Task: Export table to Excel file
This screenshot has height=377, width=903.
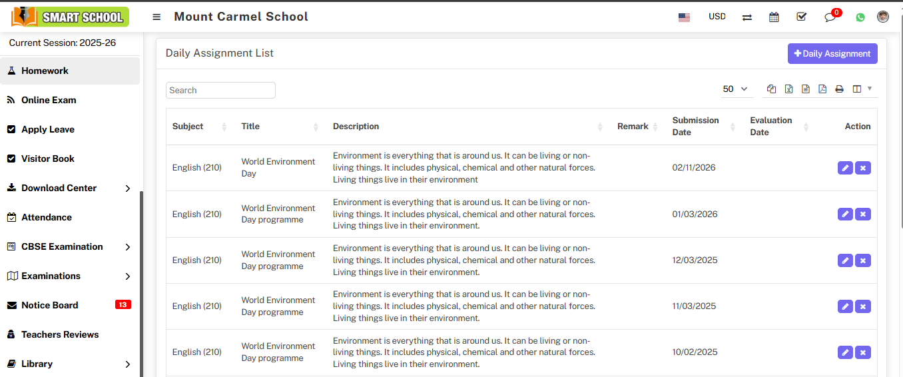Action: pyautogui.click(x=788, y=89)
